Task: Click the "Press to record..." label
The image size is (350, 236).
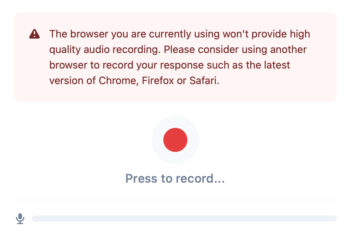Action: 175,178
